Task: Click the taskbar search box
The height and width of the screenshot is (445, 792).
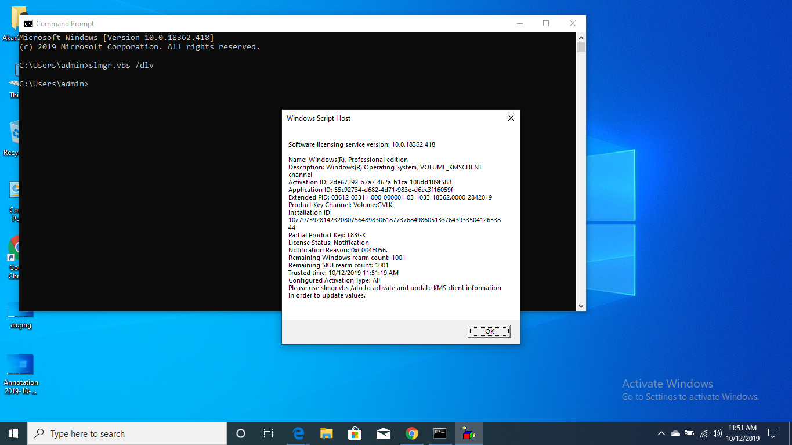Action: click(x=127, y=433)
